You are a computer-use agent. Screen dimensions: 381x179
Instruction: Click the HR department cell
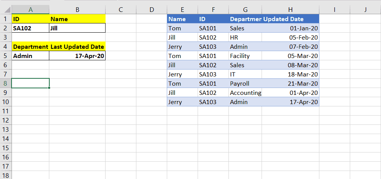245,38
